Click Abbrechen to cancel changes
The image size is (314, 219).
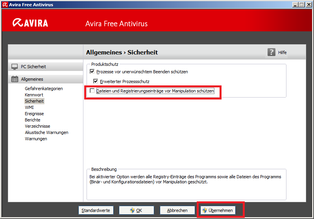click(x=177, y=210)
